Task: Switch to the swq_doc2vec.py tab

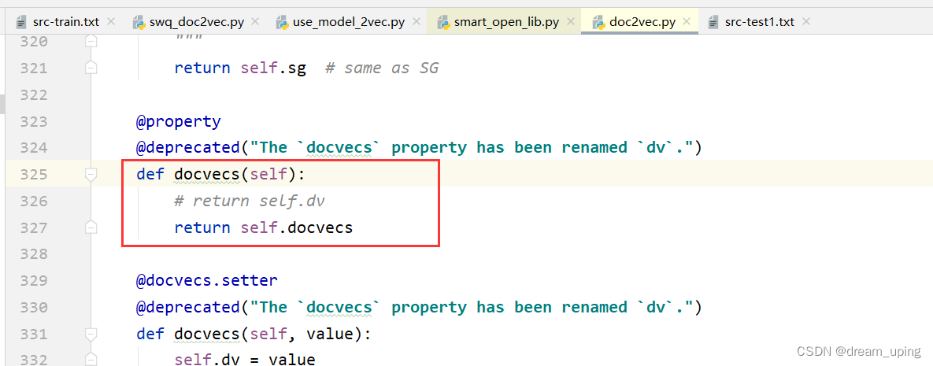Action: pyautogui.click(x=194, y=22)
